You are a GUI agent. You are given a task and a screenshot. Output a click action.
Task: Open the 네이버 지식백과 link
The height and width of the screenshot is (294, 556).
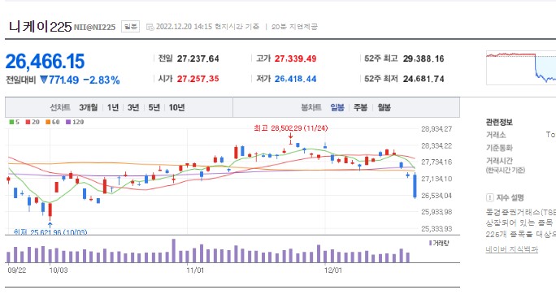511,249
